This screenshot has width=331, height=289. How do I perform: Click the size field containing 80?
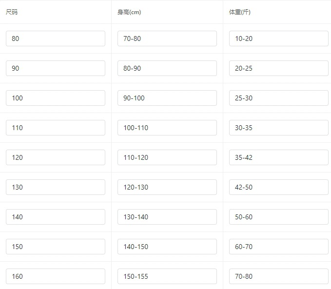click(56, 39)
